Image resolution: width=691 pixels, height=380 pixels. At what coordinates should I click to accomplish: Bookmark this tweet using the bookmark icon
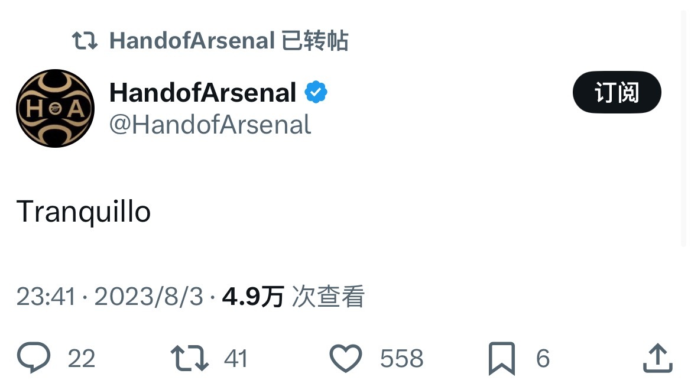tap(502, 358)
